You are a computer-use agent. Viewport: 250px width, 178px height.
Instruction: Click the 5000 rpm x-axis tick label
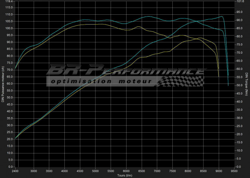95,170
